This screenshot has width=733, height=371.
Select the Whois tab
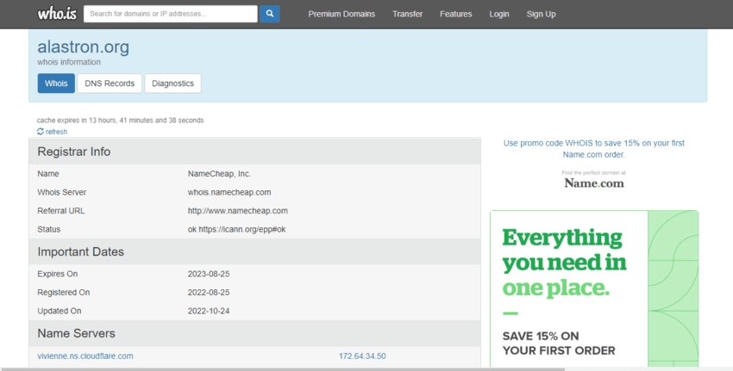pos(56,83)
